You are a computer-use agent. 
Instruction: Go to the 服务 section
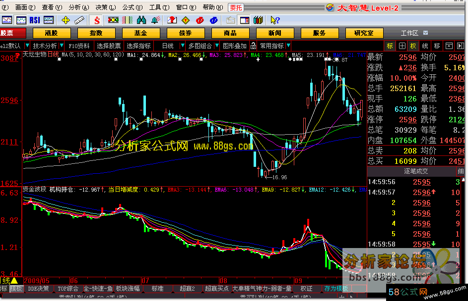pos(320,33)
